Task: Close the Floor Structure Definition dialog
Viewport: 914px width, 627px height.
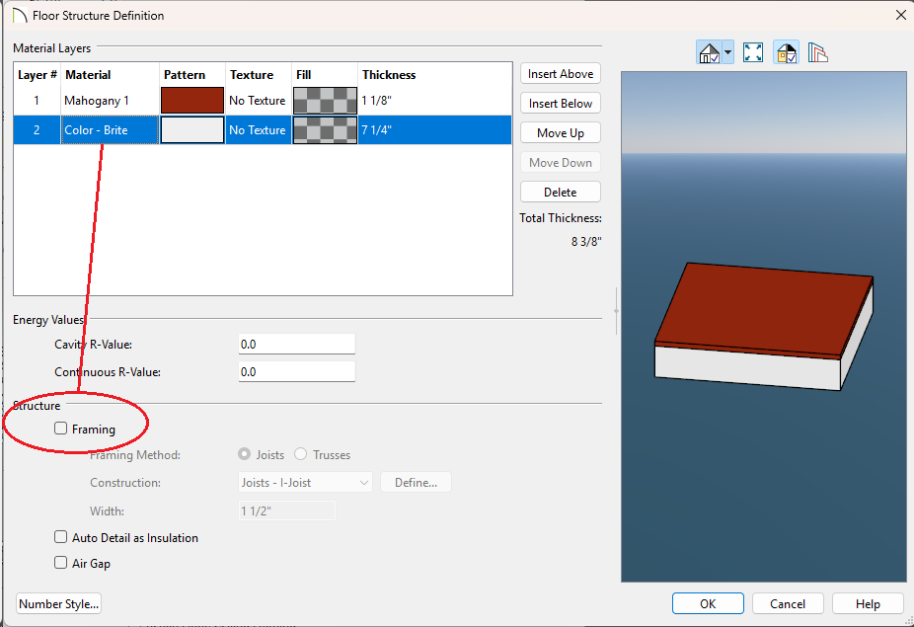Action: click(x=899, y=16)
